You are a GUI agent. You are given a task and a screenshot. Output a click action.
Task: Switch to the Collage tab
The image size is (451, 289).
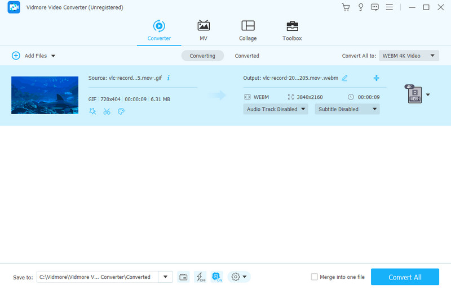coord(247,31)
